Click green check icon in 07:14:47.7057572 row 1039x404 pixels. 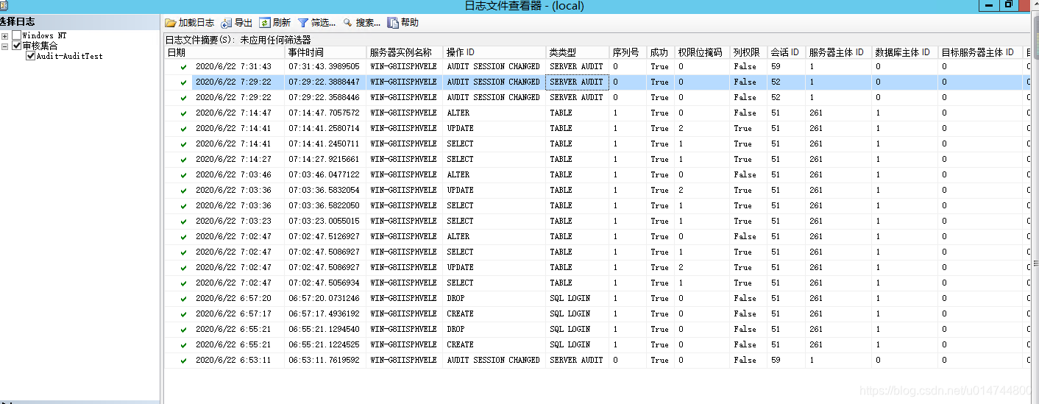[183, 113]
